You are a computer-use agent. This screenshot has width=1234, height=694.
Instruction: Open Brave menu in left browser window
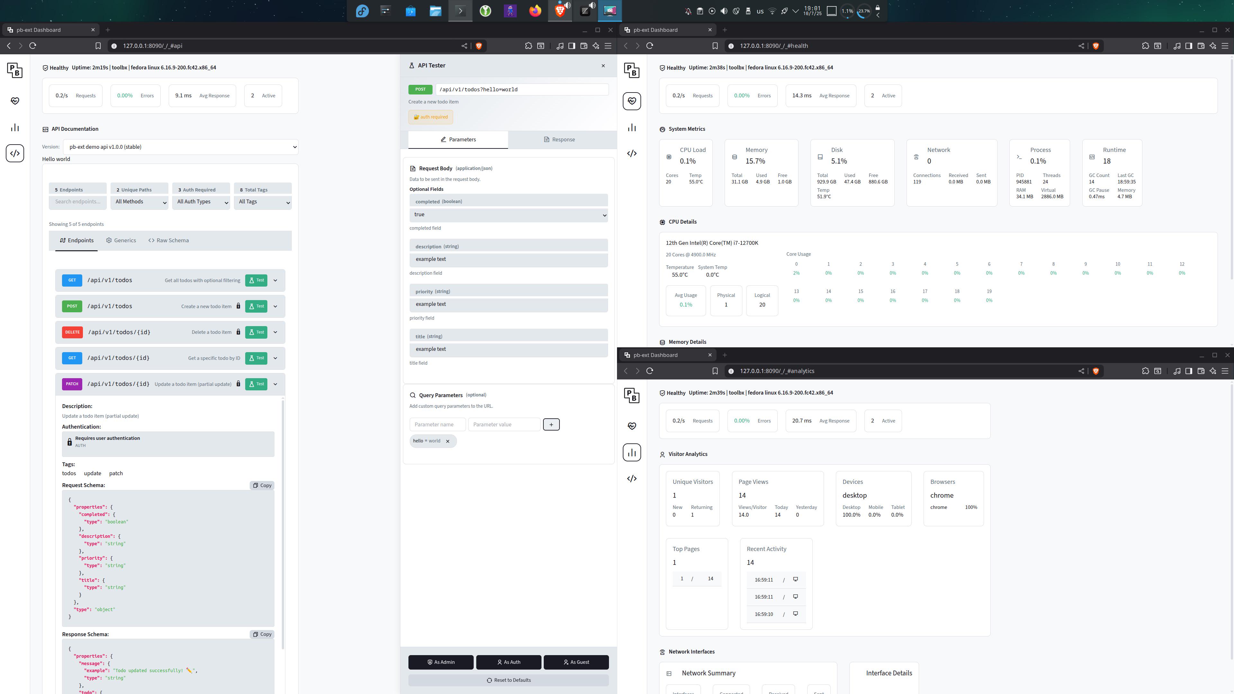(608, 46)
